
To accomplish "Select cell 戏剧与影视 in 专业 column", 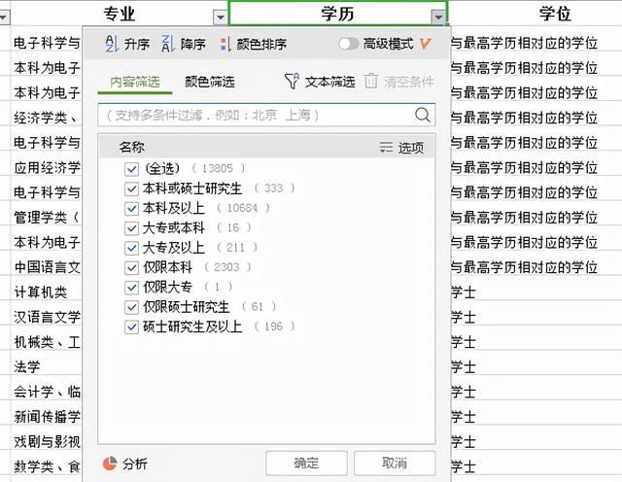I will tap(47, 441).
